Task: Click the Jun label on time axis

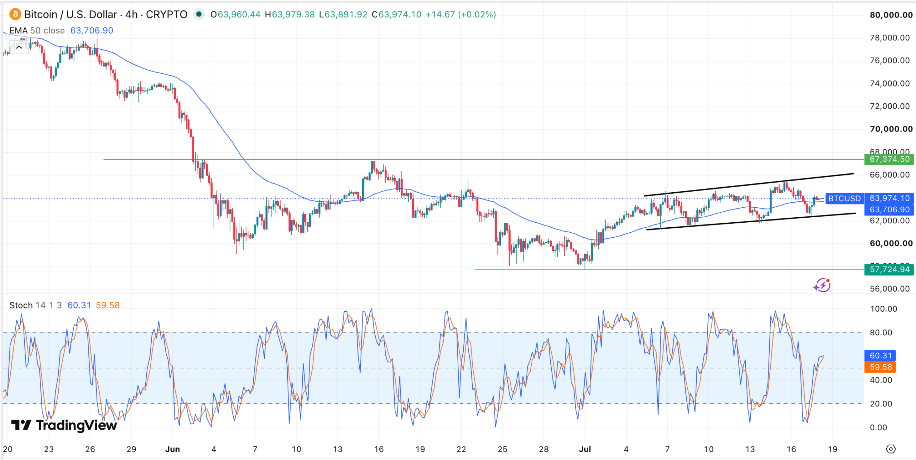Action: pyautogui.click(x=172, y=449)
